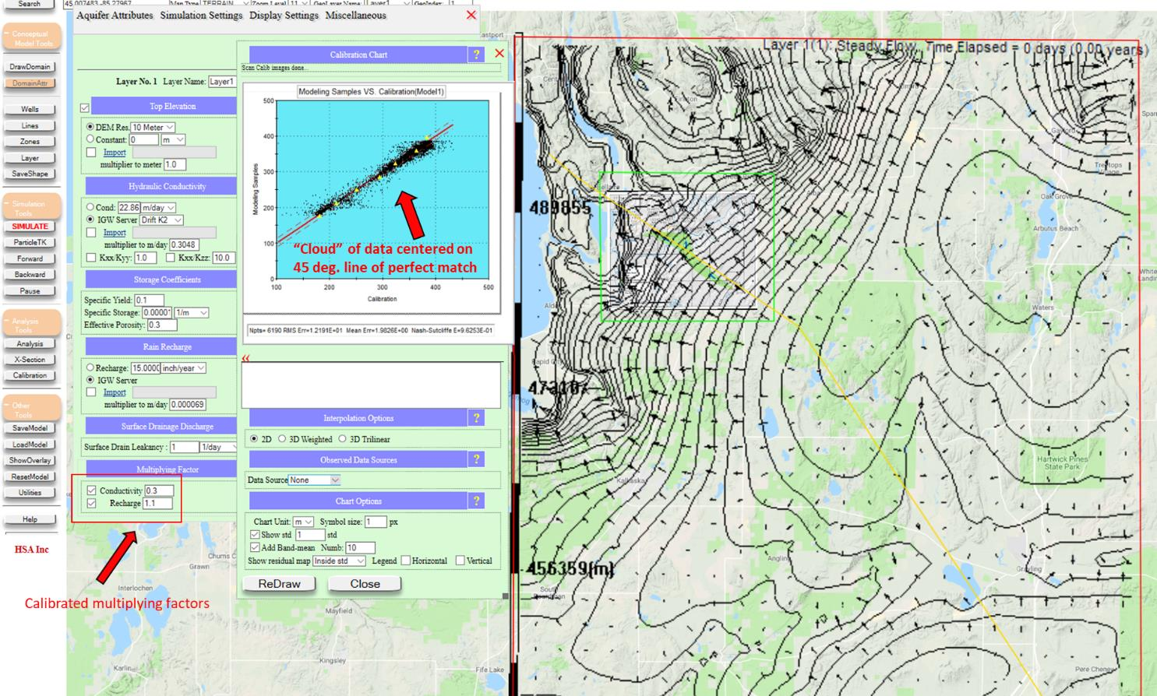The width and height of the screenshot is (1157, 696).
Task: Click the Conductivity multiplying factor field
Action: click(159, 490)
